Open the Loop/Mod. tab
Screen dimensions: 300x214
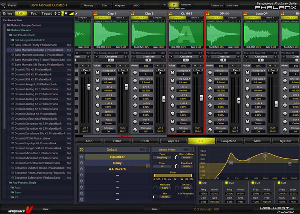tap(229, 141)
